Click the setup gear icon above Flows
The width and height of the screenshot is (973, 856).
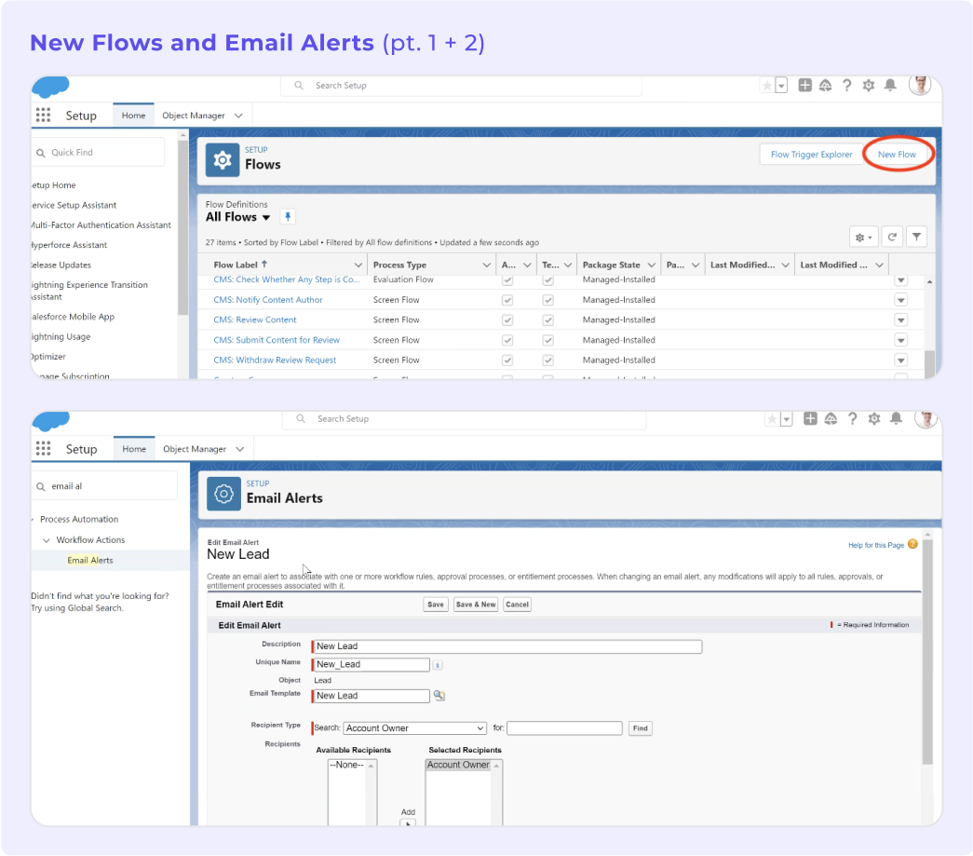(x=868, y=85)
